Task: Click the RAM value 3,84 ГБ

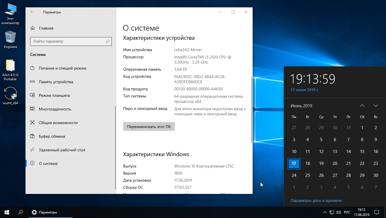Action: (x=181, y=69)
